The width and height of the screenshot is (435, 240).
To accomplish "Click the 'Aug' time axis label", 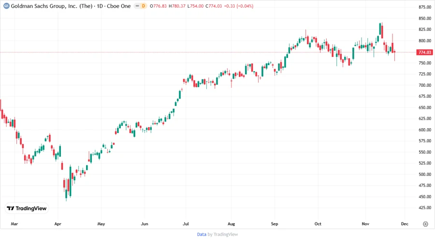I will pos(231,224).
